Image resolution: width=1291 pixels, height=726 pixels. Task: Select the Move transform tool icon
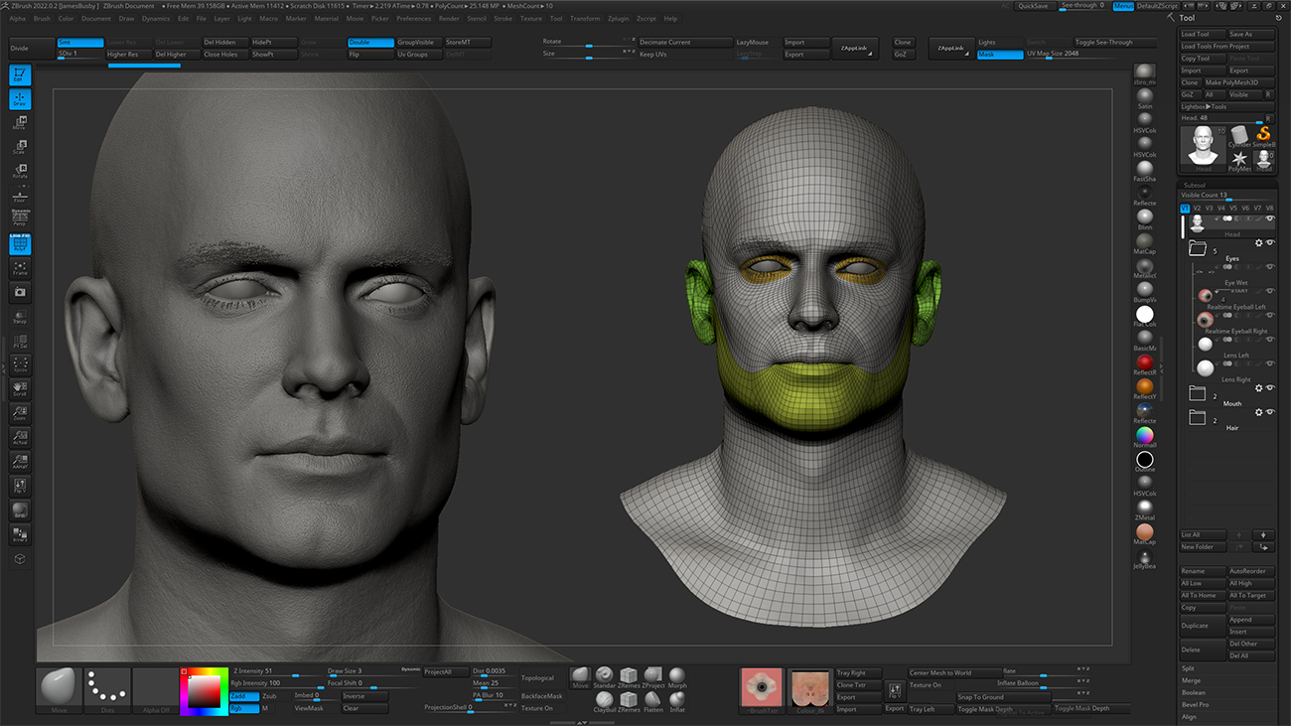[x=20, y=122]
